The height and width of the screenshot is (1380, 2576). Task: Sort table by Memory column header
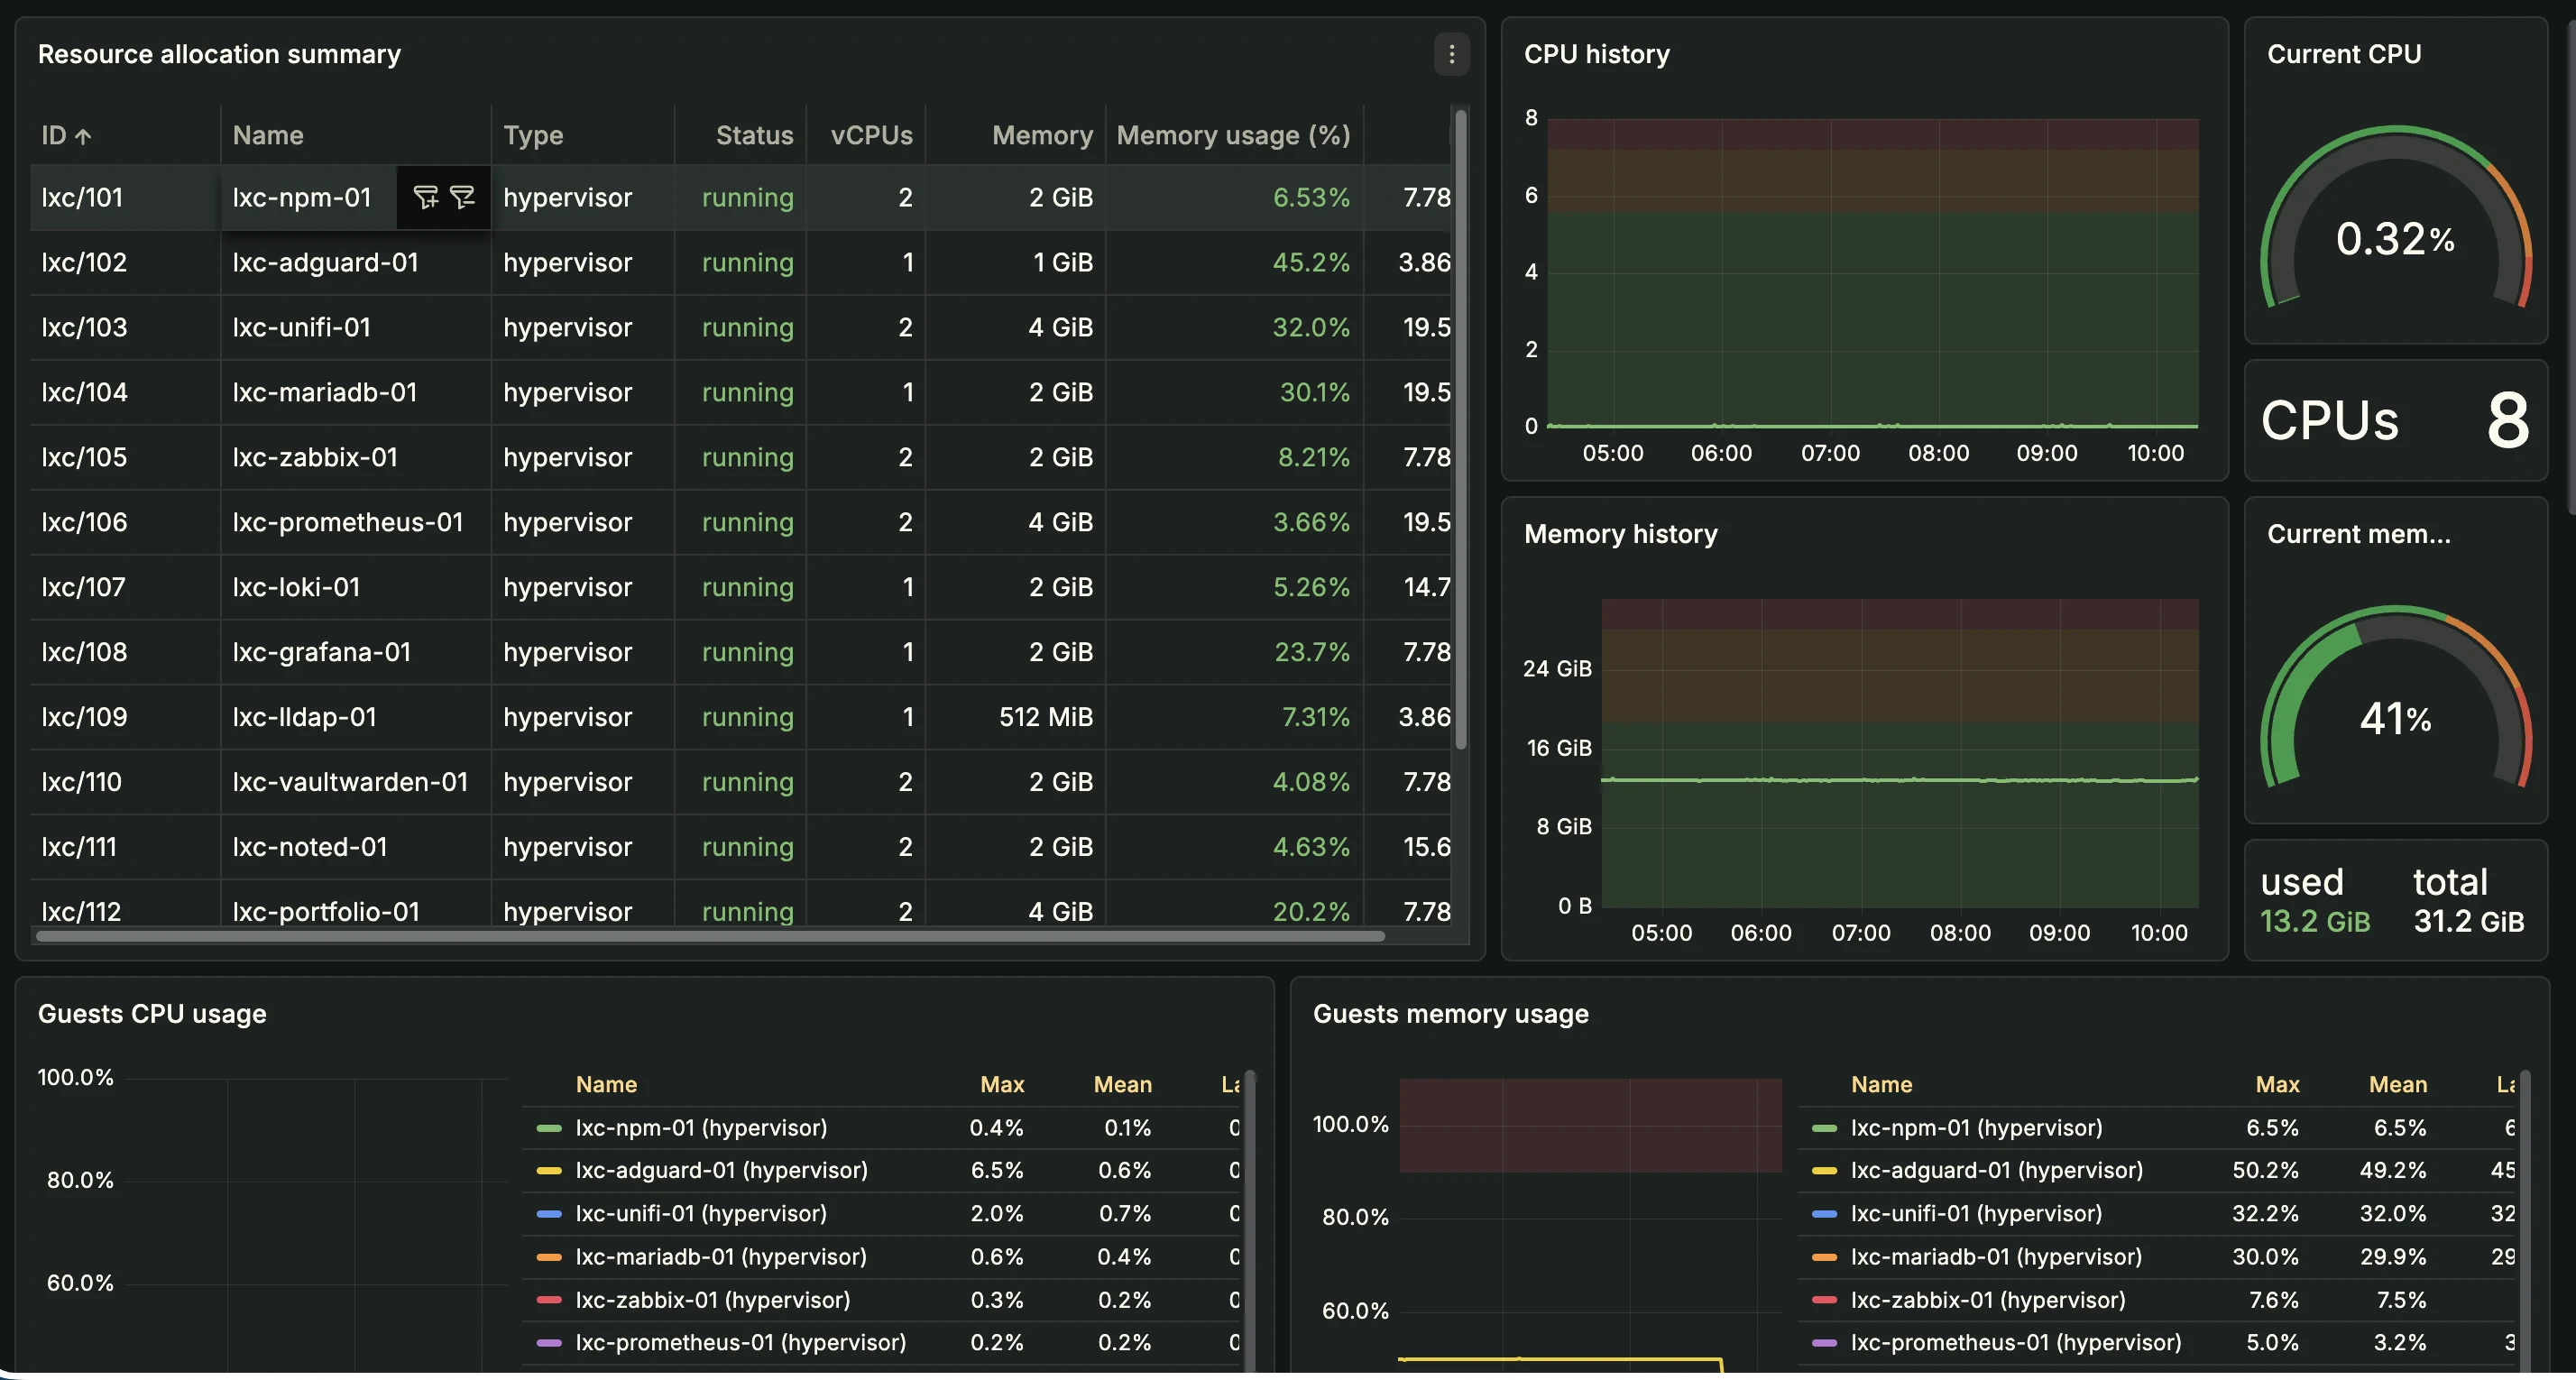tap(1042, 135)
